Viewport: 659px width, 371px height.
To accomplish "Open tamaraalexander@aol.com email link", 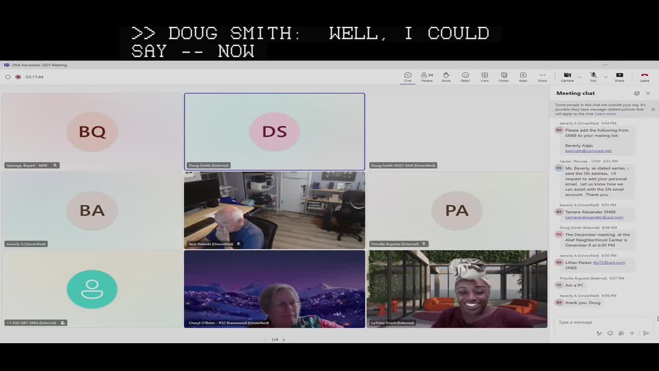I will coord(594,217).
